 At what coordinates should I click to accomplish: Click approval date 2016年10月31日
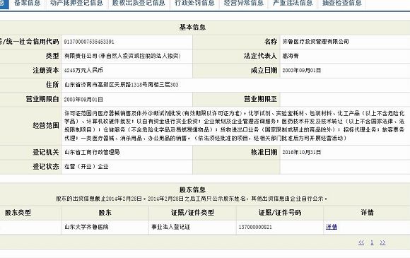301,152
